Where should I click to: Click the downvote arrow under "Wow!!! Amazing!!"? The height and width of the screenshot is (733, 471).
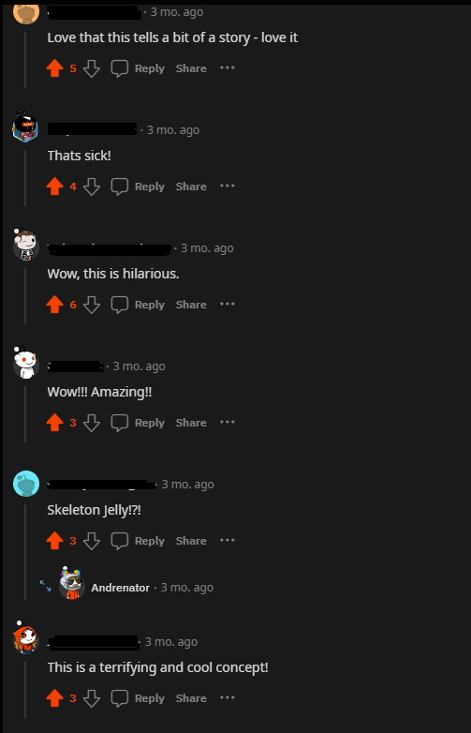(92, 423)
